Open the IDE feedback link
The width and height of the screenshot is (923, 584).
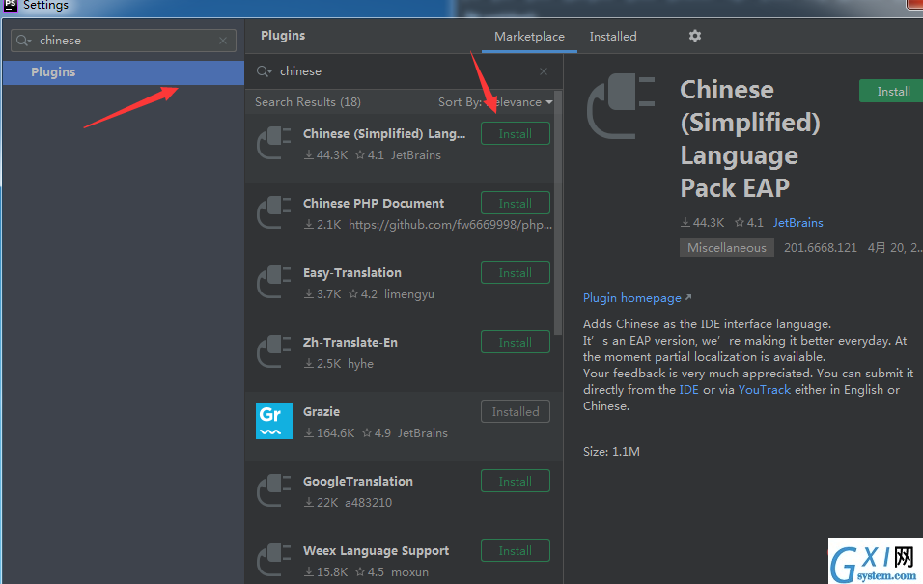[x=688, y=390]
